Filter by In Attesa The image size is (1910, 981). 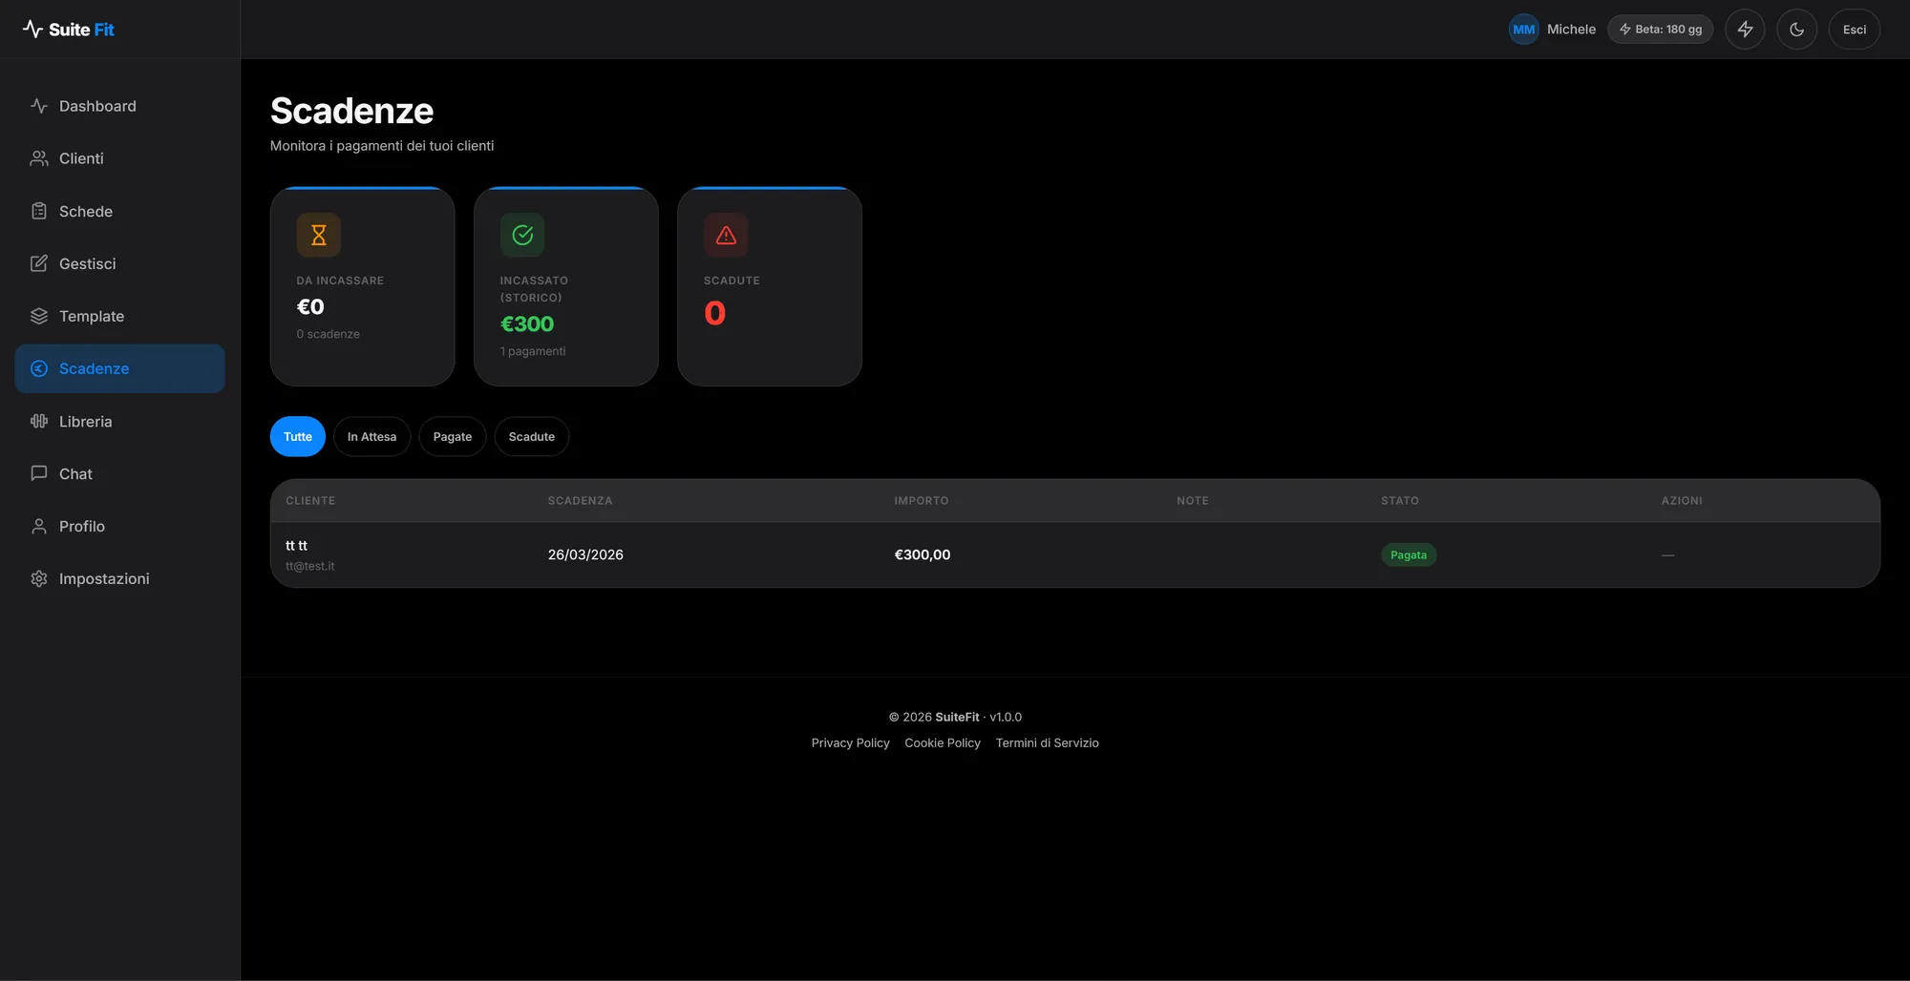coord(371,437)
